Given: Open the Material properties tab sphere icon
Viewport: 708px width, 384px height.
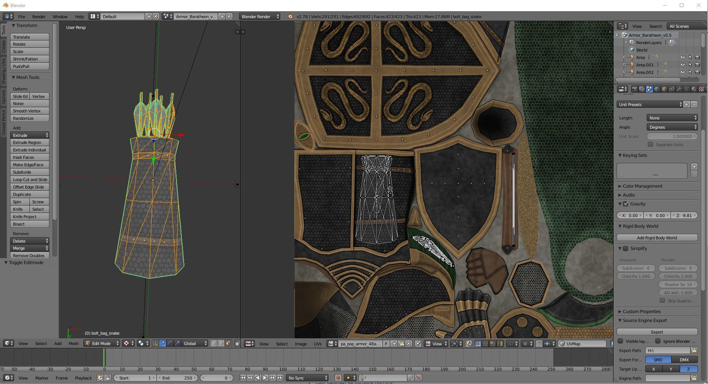Looking at the screenshot, I should click(x=694, y=89).
